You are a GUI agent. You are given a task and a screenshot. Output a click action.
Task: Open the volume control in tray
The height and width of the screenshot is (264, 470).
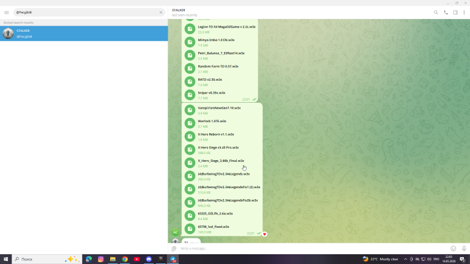429,259
